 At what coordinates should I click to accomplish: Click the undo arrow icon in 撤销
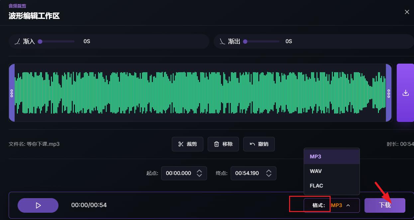coord(252,144)
